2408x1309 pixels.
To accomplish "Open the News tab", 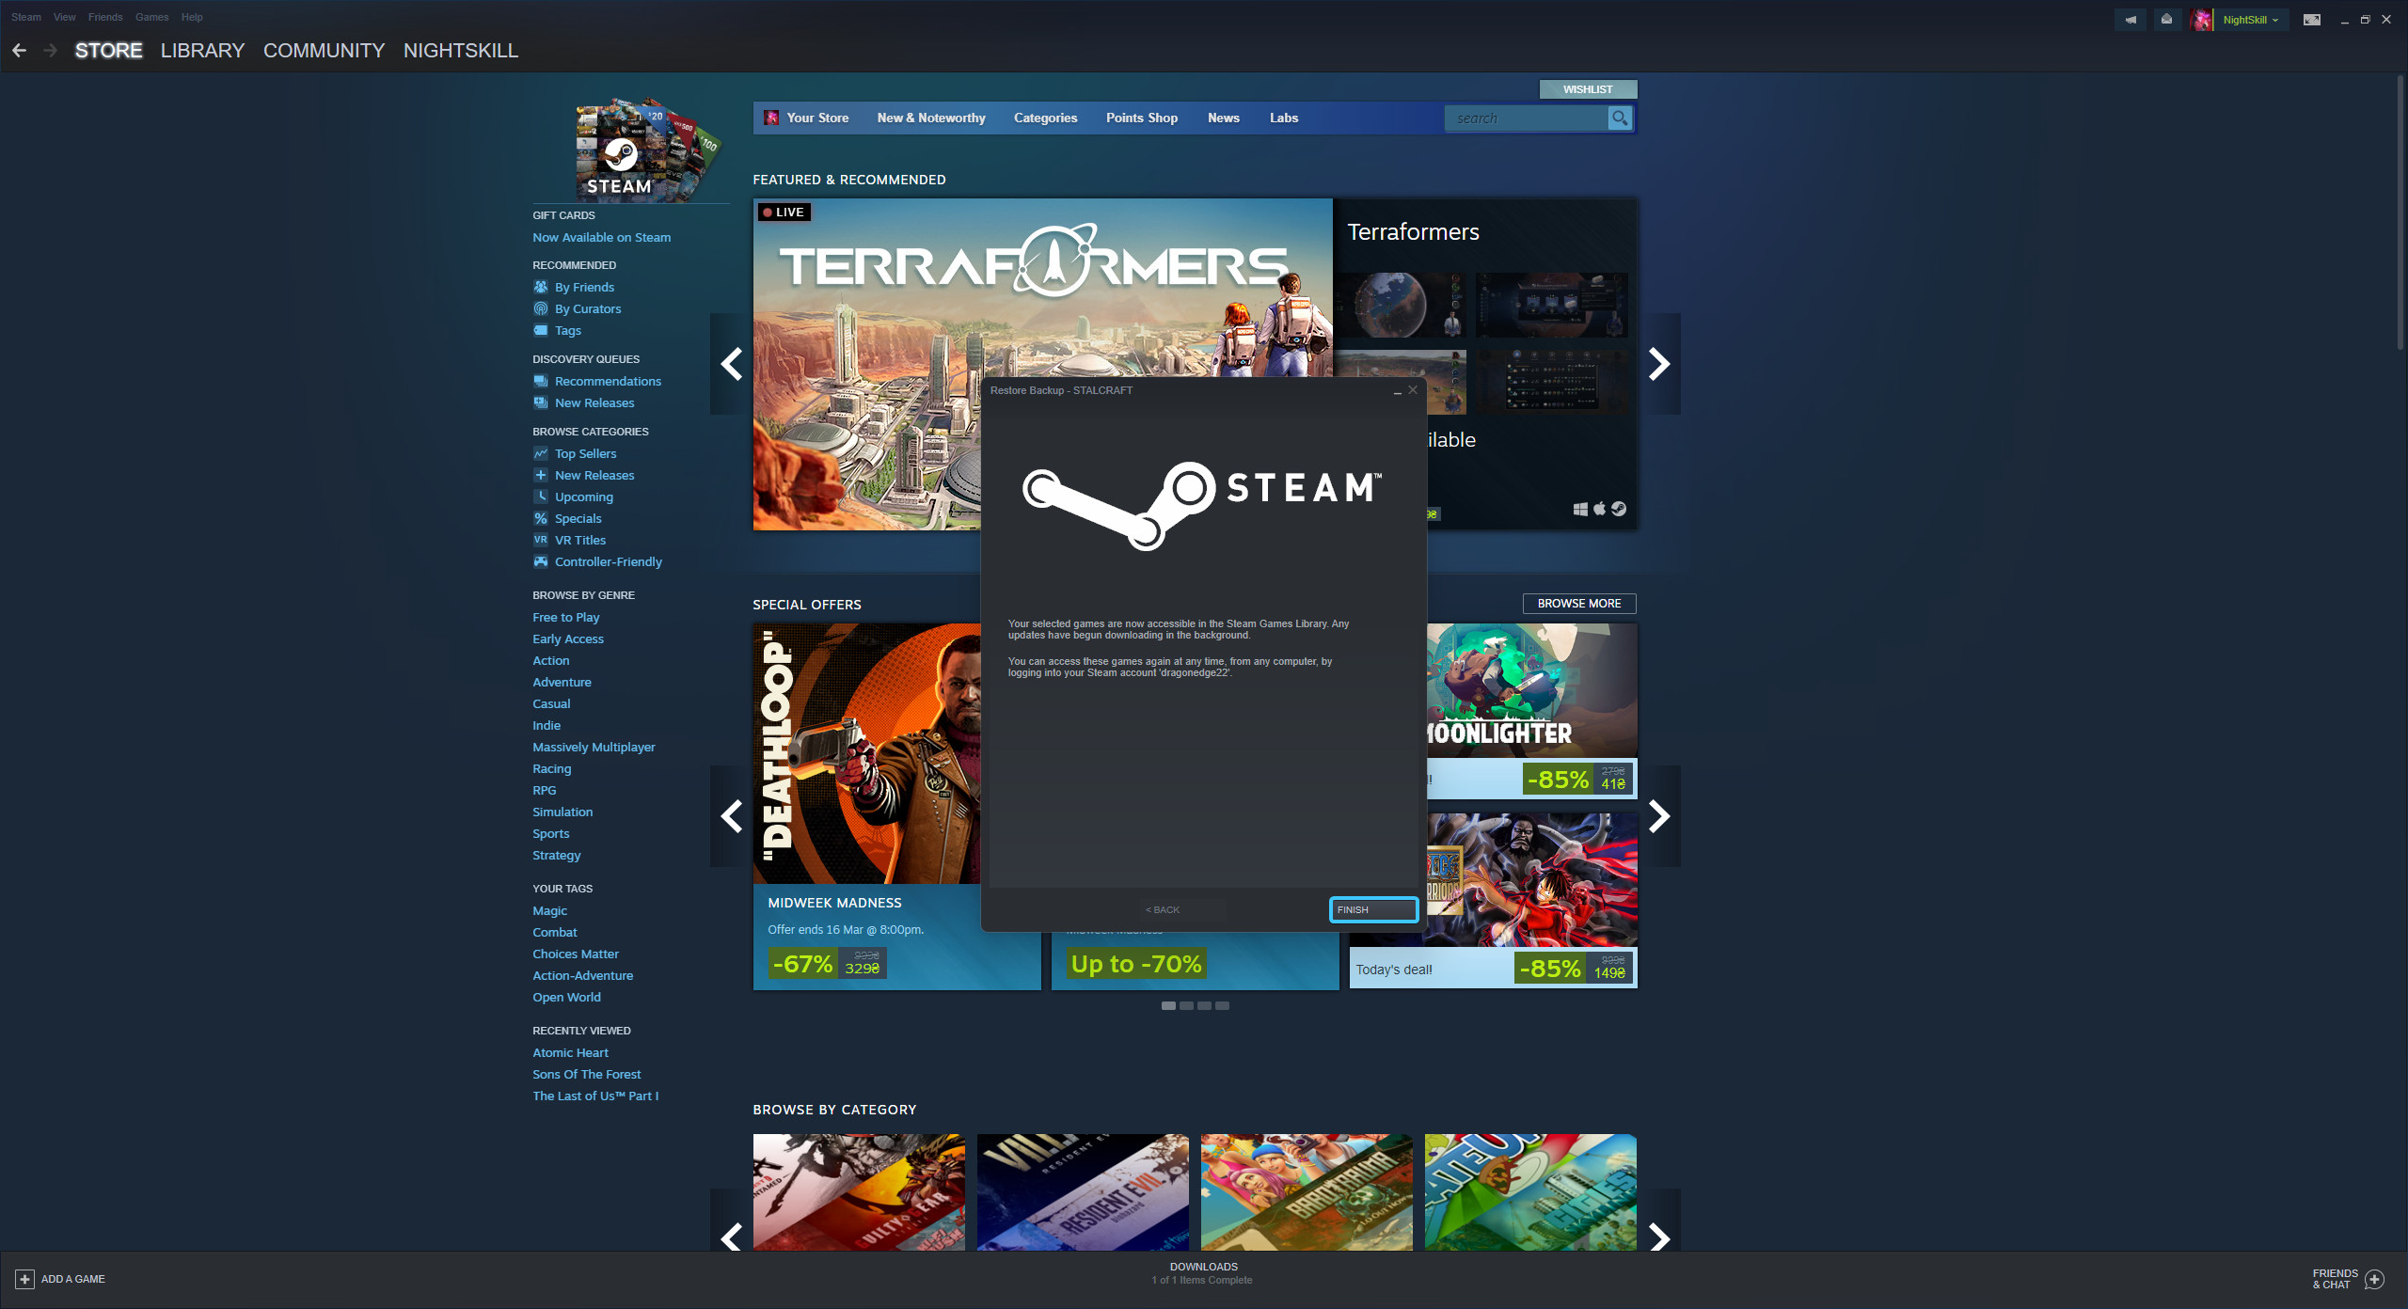I will click(x=1224, y=118).
